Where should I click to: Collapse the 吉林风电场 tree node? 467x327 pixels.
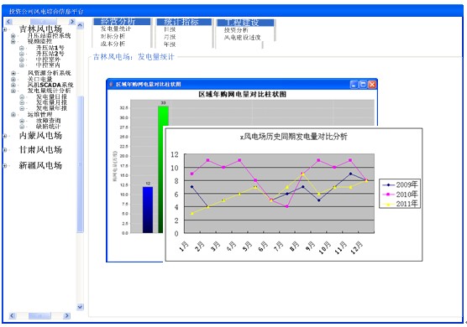click(x=5, y=29)
